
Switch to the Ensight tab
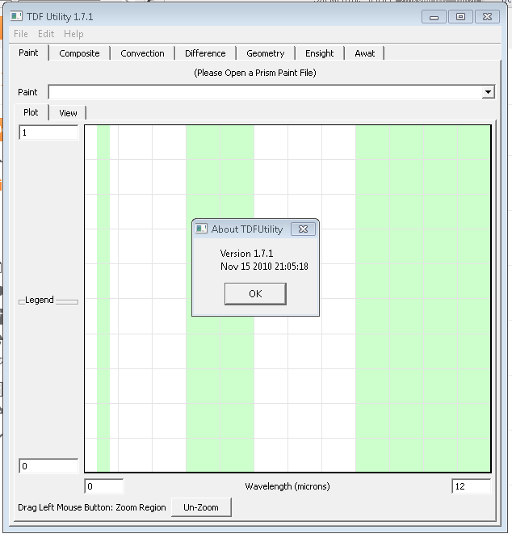click(319, 53)
